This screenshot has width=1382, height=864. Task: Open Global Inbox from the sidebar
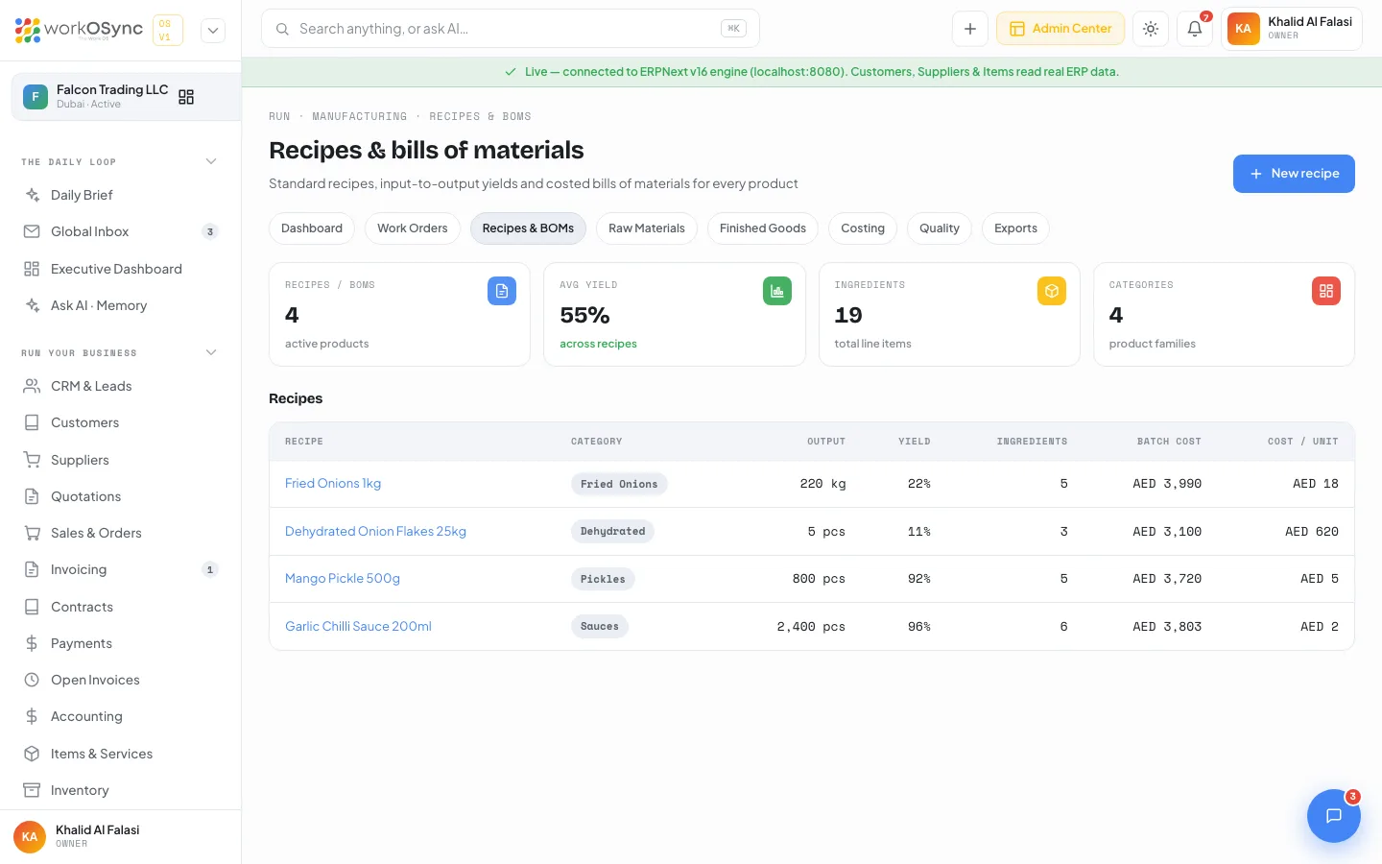coord(120,231)
